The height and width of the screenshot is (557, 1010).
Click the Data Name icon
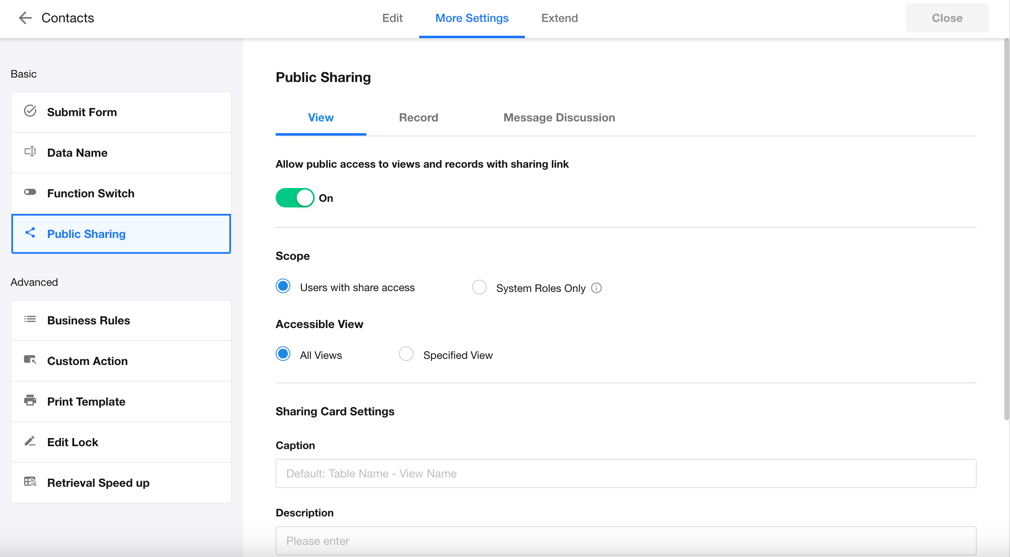click(30, 152)
